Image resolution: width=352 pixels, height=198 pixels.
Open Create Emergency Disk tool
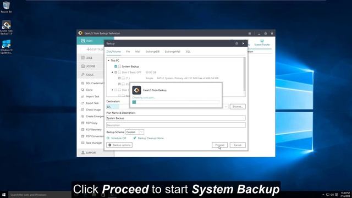(92, 116)
